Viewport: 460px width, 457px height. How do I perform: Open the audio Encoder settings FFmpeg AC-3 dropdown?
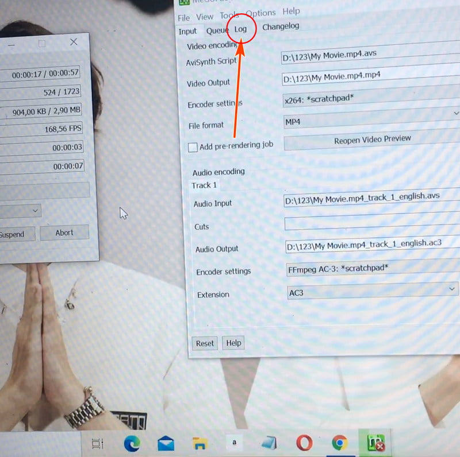[x=373, y=268]
